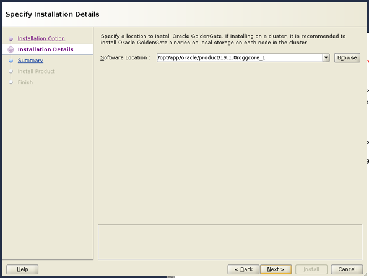Click the Install Product step bullet icon
369x278 pixels.
point(11,72)
